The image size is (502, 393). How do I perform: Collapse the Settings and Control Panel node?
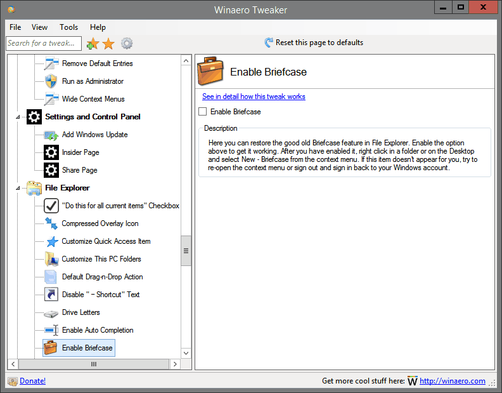click(18, 117)
